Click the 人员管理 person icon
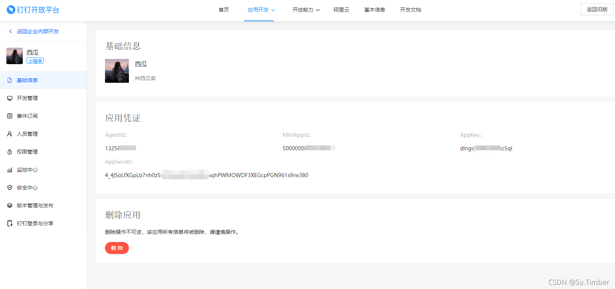This screenshot has height=289, width=615. tap(10, 134)
